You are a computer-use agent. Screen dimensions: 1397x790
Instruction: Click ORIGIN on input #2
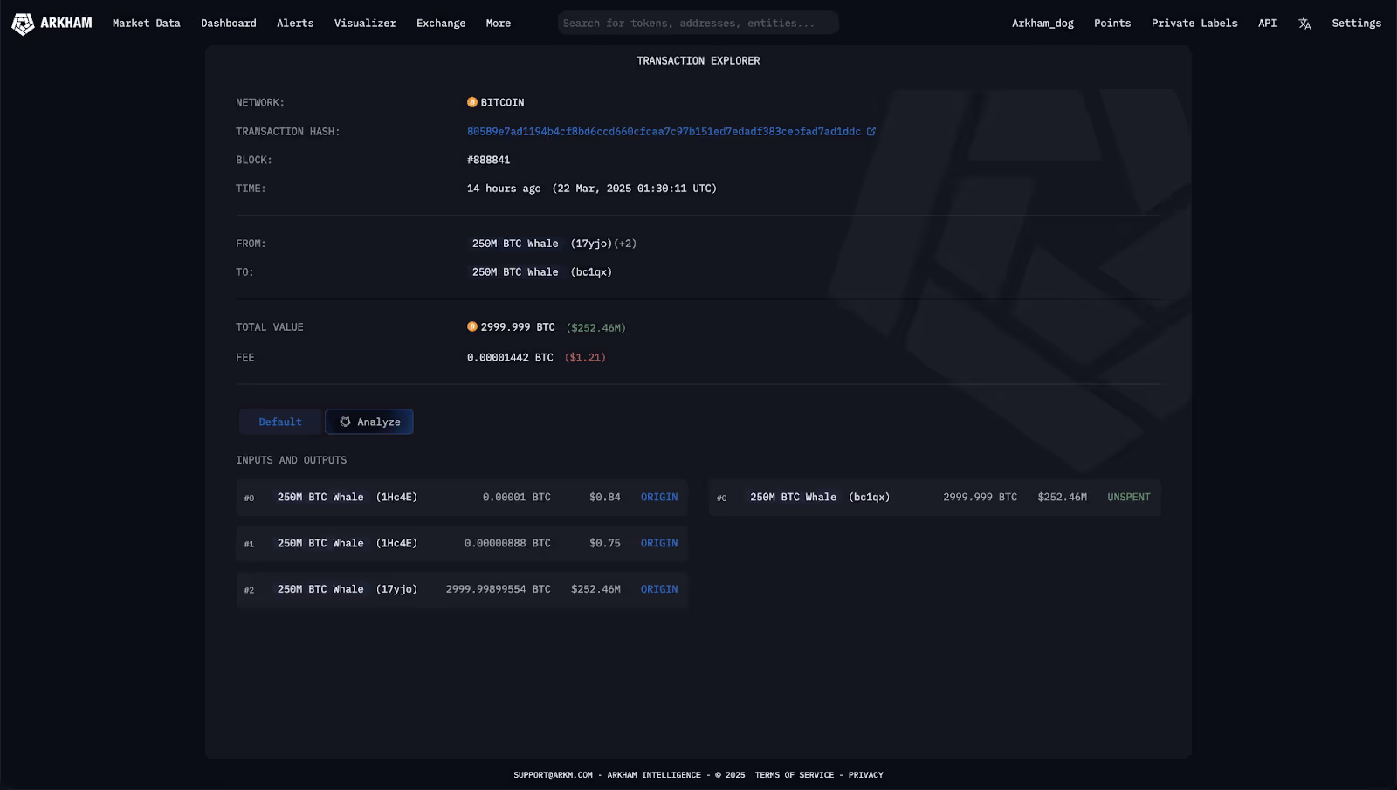[659, 589]
